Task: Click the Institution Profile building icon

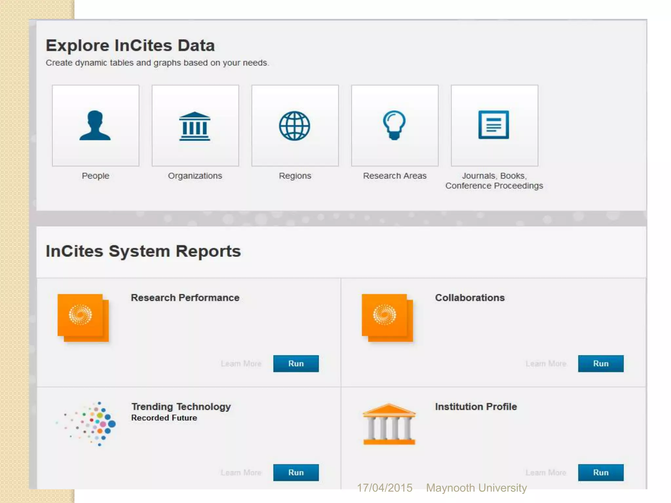Action: pyautogui.click(x=389, y=424)
